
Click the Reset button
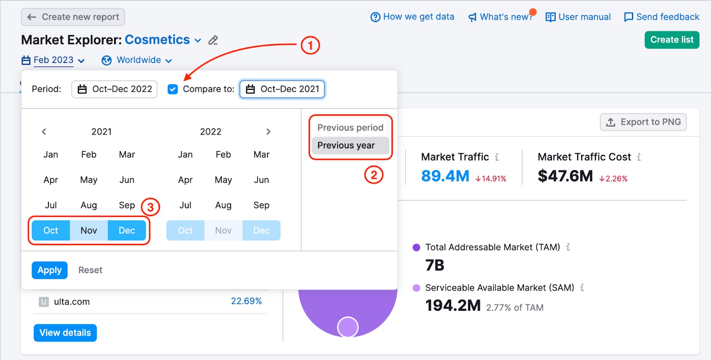pyautogui.click(x=90, y=270)
